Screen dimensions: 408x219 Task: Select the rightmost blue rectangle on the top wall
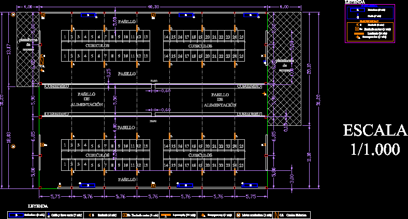pyautogui.click(x=251, y=15)
